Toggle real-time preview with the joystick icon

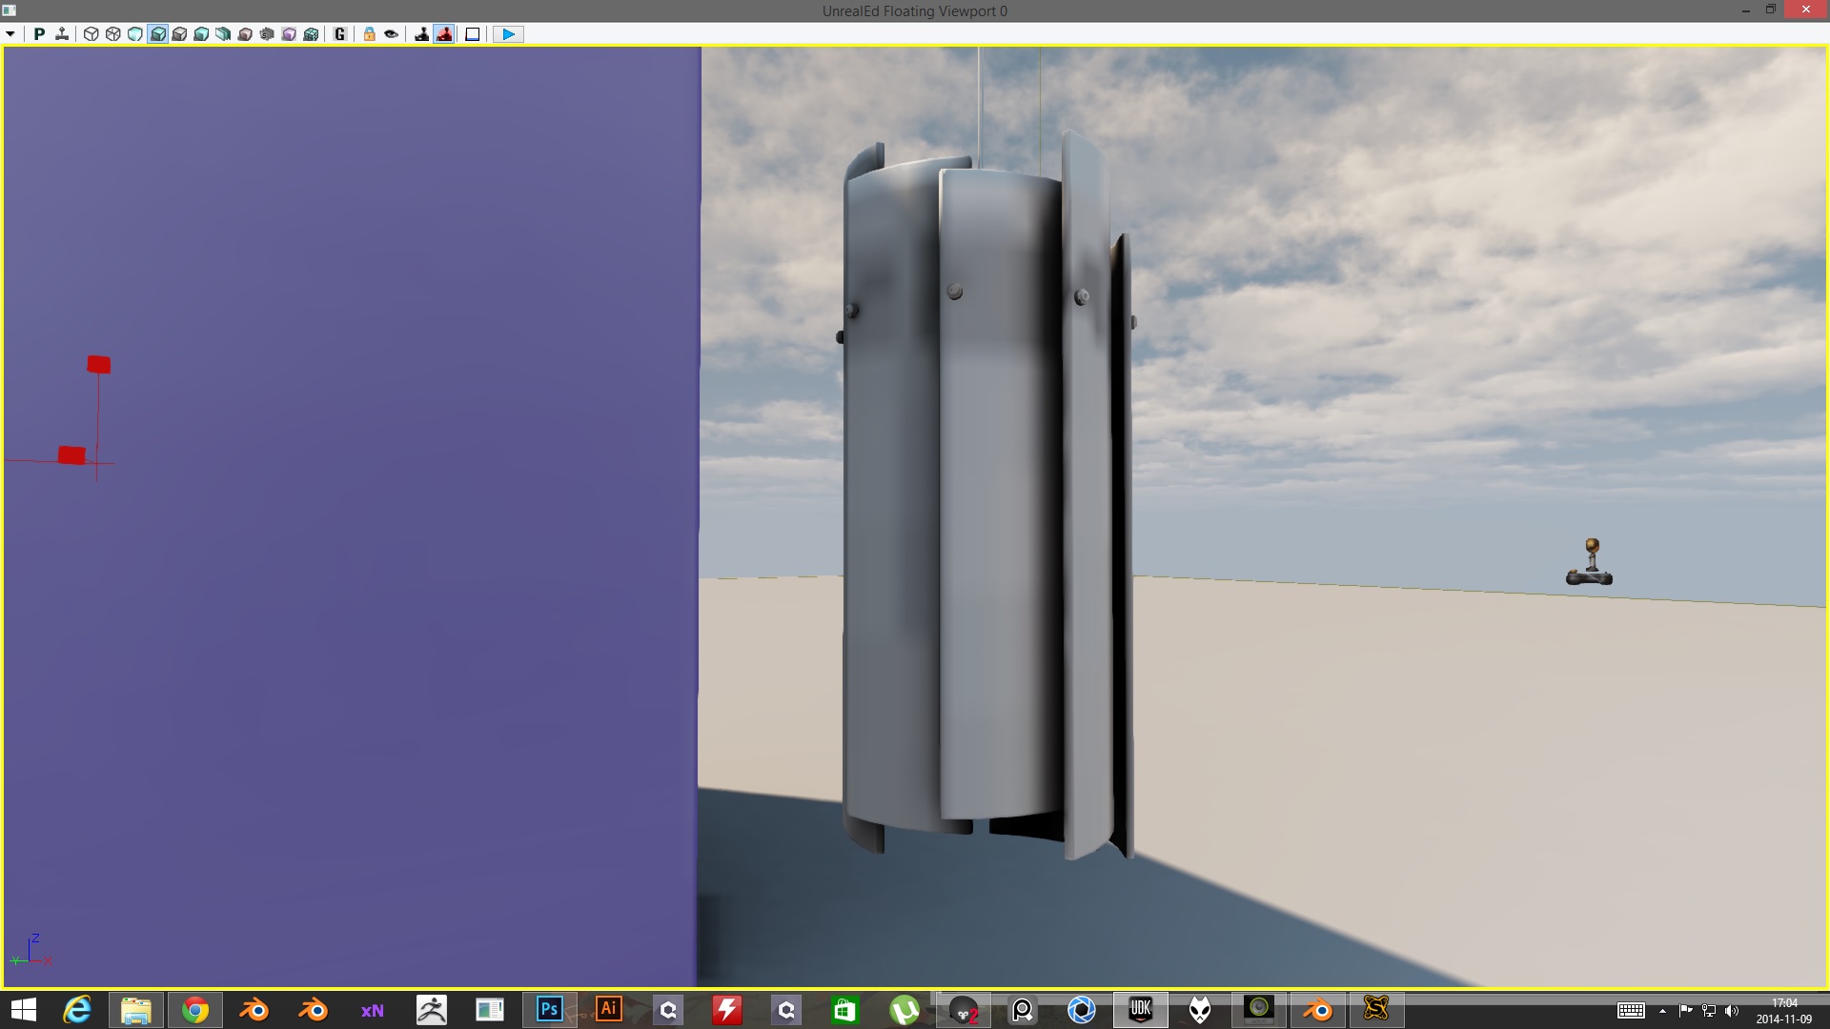pyautogui.click(x=445, y=33)
